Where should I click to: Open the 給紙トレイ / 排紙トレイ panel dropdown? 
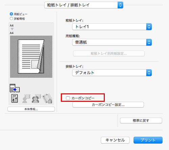[x=84, y=5]
